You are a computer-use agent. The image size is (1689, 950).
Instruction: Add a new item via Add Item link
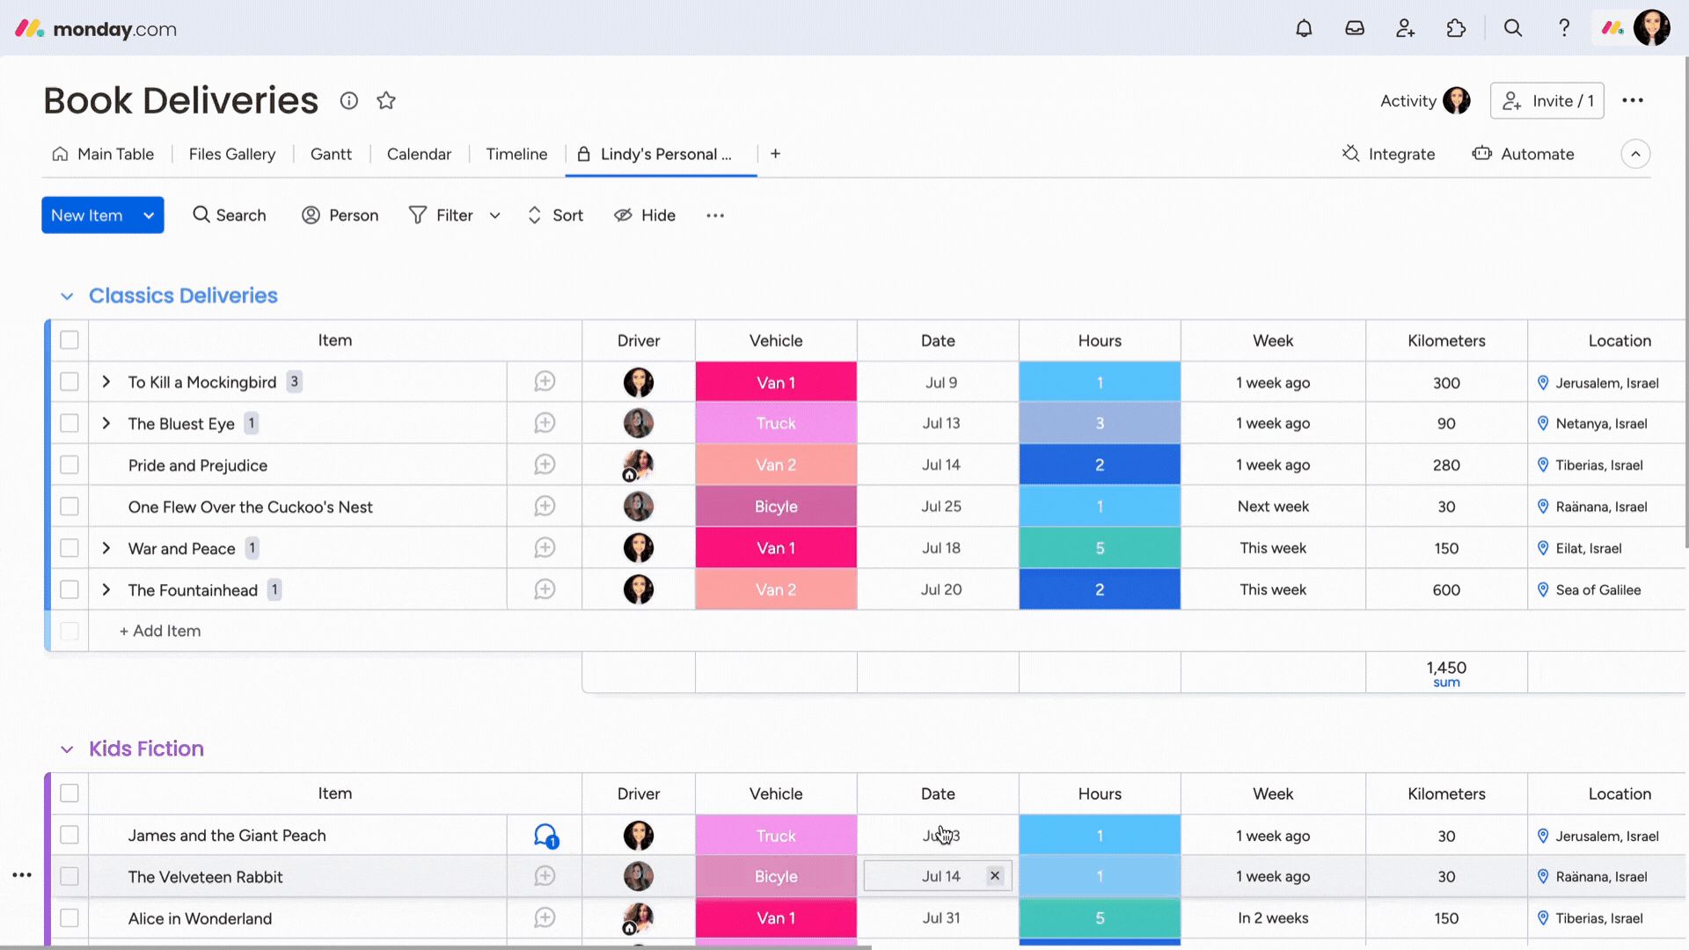tap(159, 631)
